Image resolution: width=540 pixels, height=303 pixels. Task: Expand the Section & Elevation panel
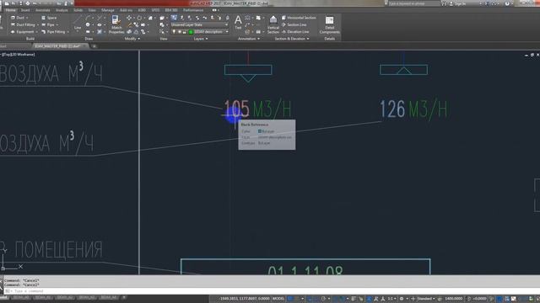(x=292, y=39)
